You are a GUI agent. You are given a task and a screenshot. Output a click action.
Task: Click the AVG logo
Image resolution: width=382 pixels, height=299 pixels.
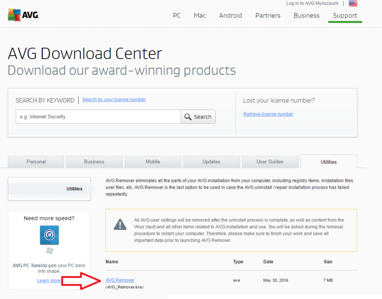coord(23,15)
